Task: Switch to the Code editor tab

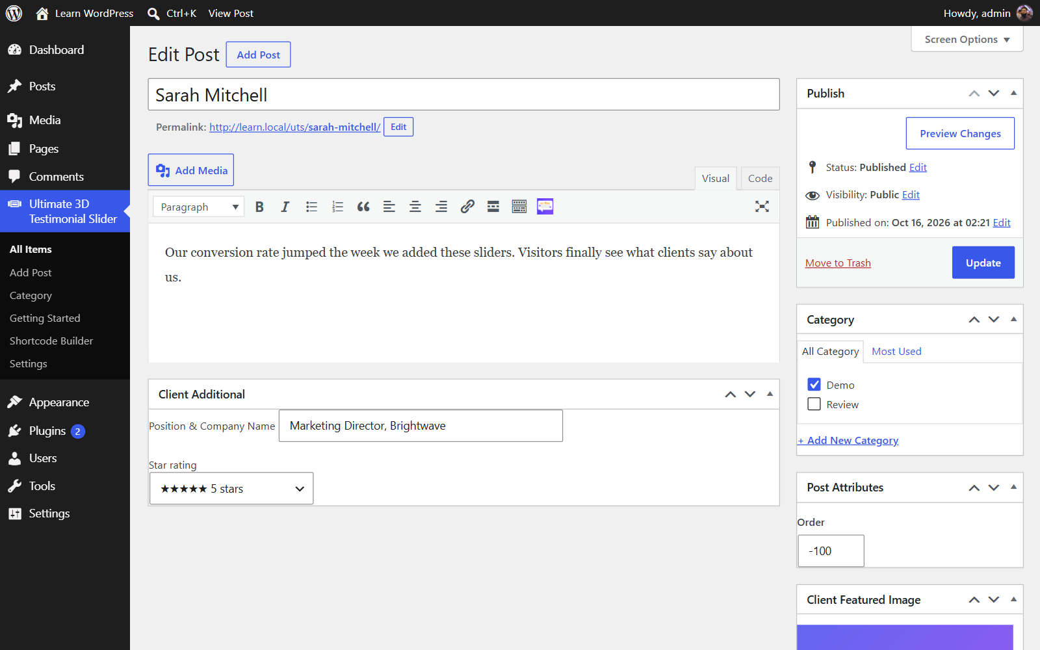Action: pos(760,178)
